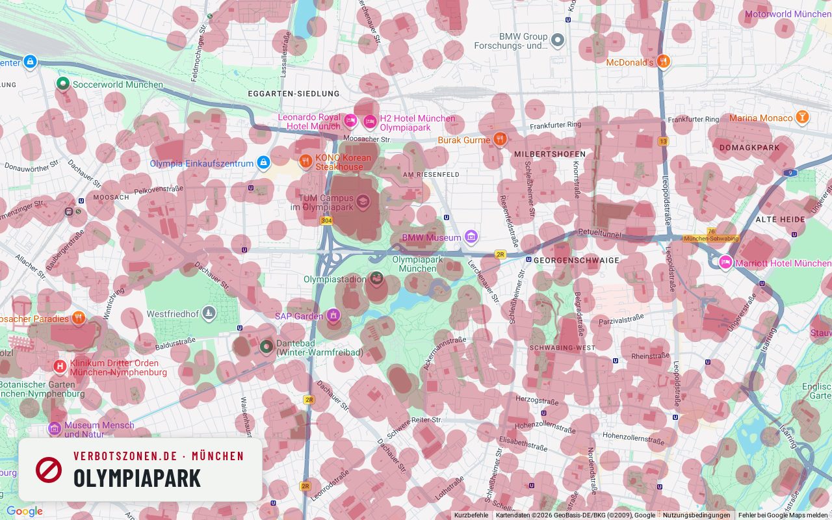This screenshot has width=832, height=520.
Task: Open the Westfriedhof cemetery marker
Action: pyautogui.click(x=209, y=313)
